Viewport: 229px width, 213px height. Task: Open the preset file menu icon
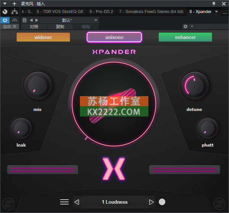click(x=24, y=20)
